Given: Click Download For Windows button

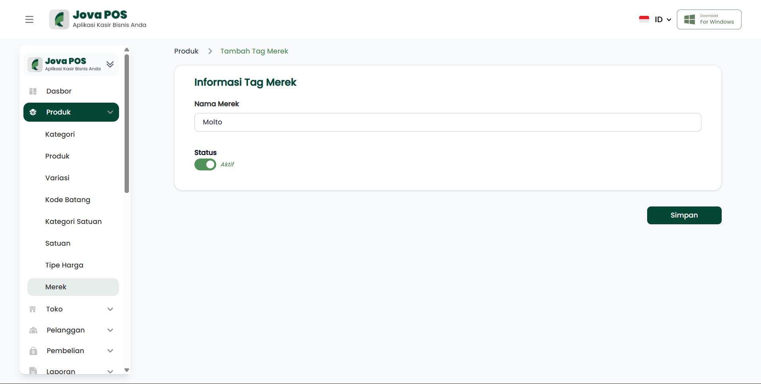Looking at the screenshot, I should pos(709,19).
